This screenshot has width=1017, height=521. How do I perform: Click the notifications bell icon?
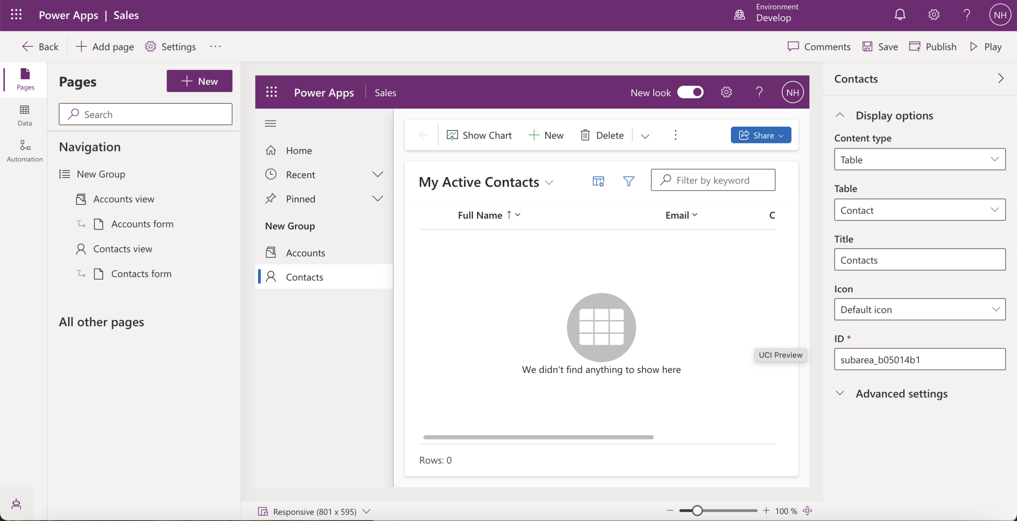click(x=899, y=15)
